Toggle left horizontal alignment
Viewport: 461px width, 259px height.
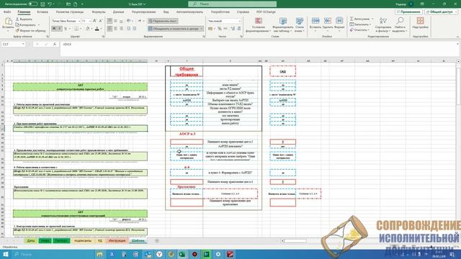109,29
